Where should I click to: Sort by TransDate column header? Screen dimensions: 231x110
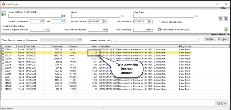[34, 47]
